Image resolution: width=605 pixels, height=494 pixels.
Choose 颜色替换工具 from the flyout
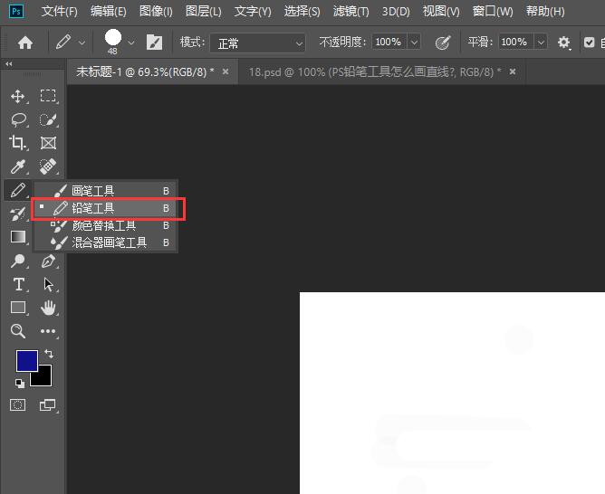(x=105, y=225)
